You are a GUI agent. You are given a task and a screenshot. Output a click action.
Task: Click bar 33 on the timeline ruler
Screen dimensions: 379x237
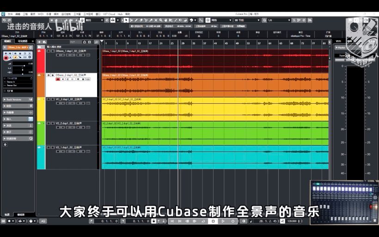coord(194,43)
